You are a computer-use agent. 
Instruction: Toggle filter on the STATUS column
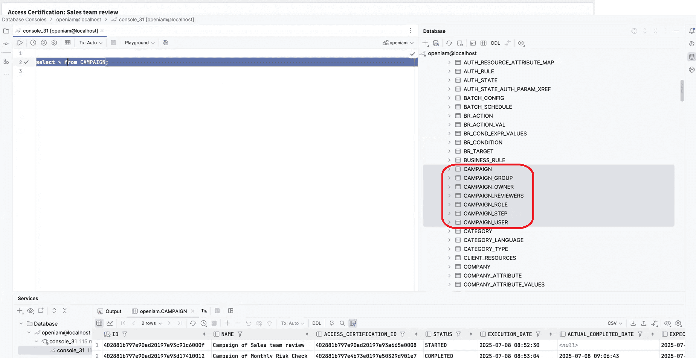[458, 334]
